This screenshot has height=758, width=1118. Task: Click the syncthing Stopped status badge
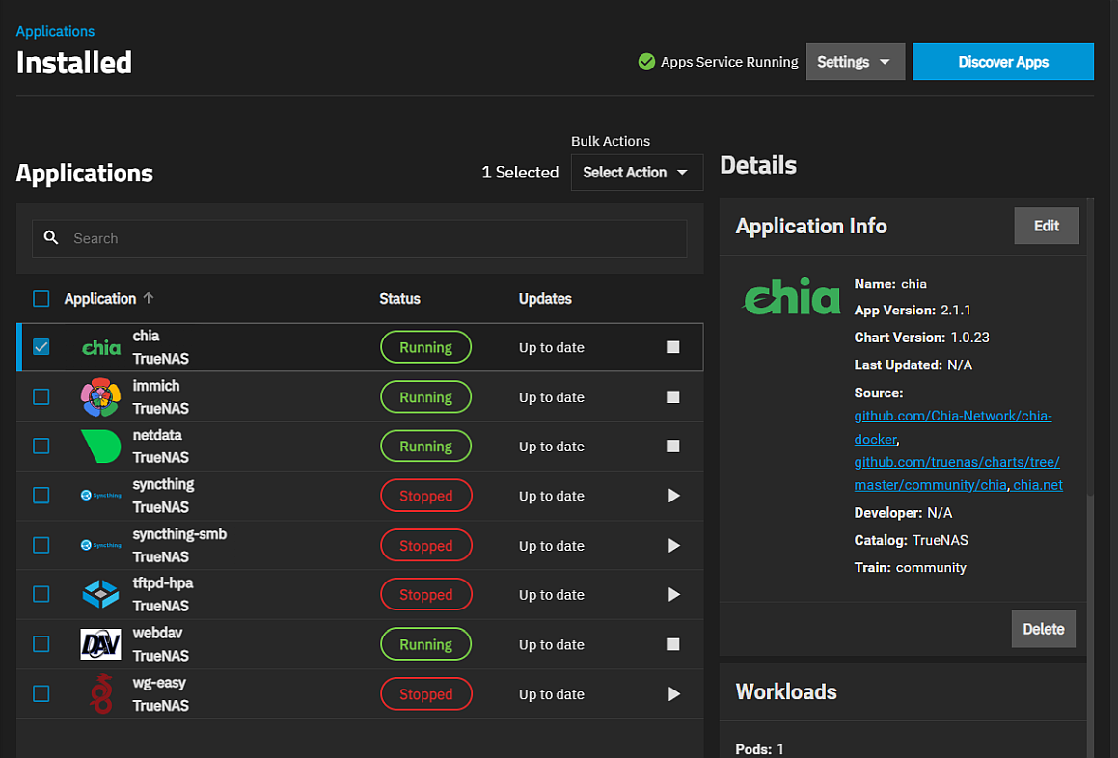click(425, 496)
